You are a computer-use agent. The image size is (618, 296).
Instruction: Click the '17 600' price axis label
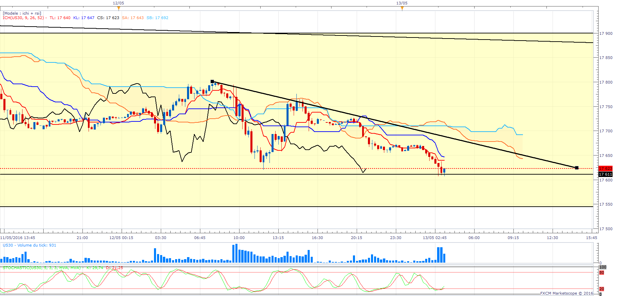point(606,180)
